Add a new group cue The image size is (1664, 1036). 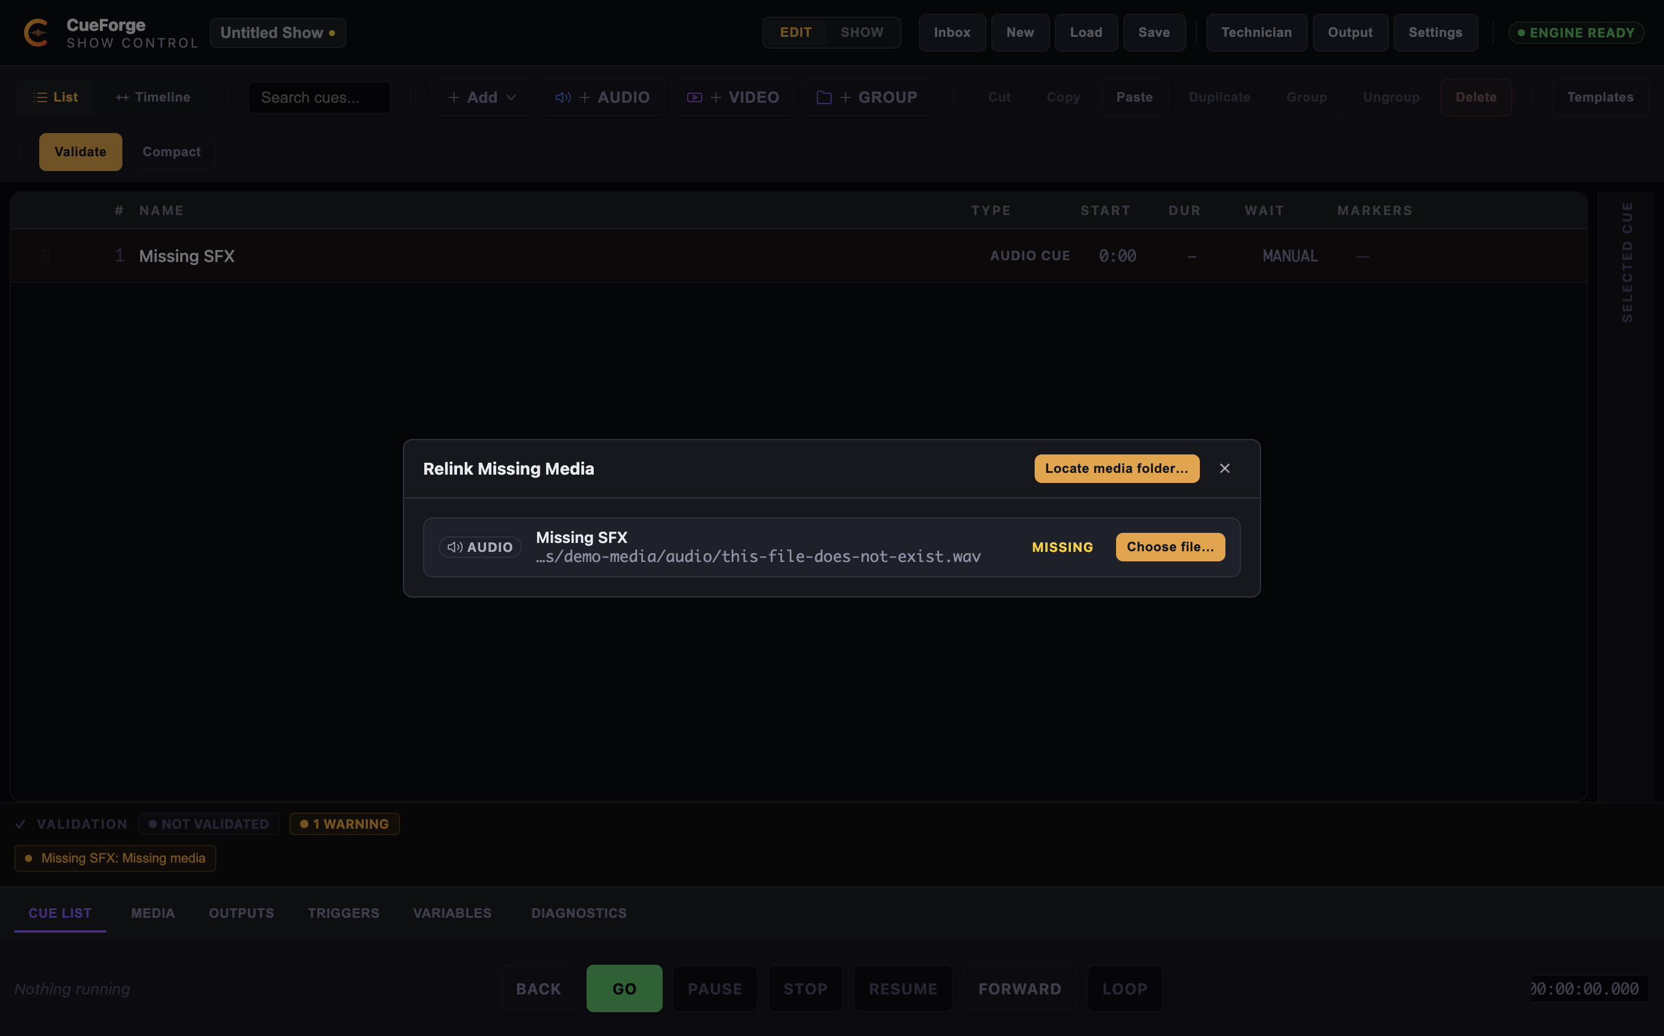(866, 97)
